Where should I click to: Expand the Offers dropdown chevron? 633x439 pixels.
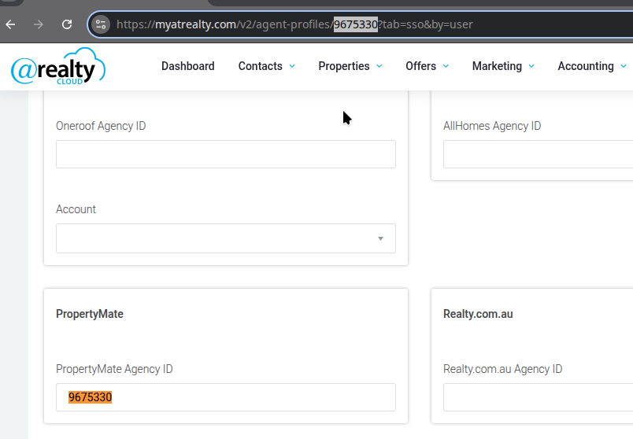[x=446, y=66]
